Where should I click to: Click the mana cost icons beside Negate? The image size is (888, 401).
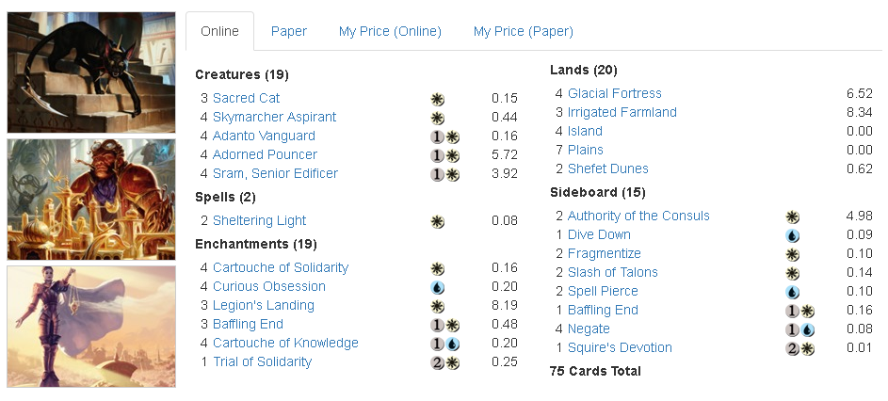[x=799, y=329]
